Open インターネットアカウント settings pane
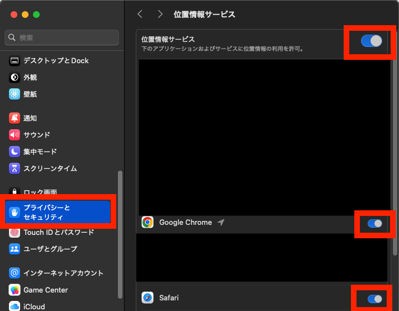Viewport: 399px width, 311px height. (x=63, y=273)
